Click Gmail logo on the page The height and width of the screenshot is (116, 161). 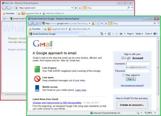[x=43, y=45]
